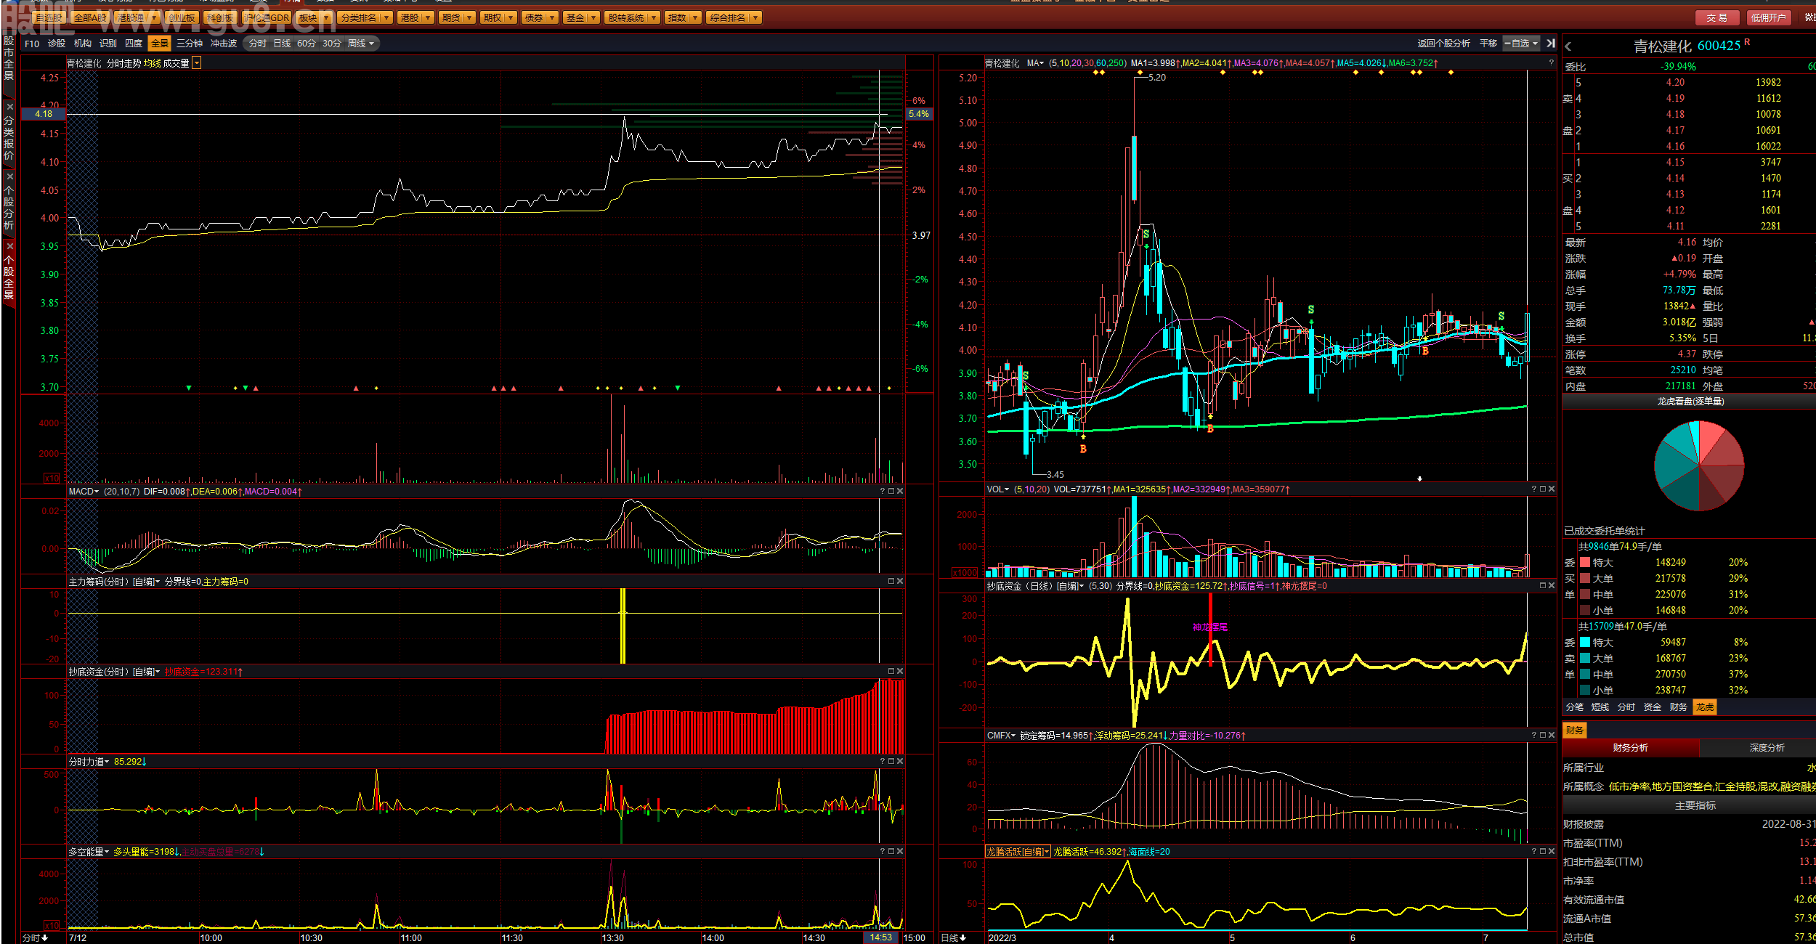Click the 交易 button
The image size is (1816, 944).
click(x=1717, y=17)
